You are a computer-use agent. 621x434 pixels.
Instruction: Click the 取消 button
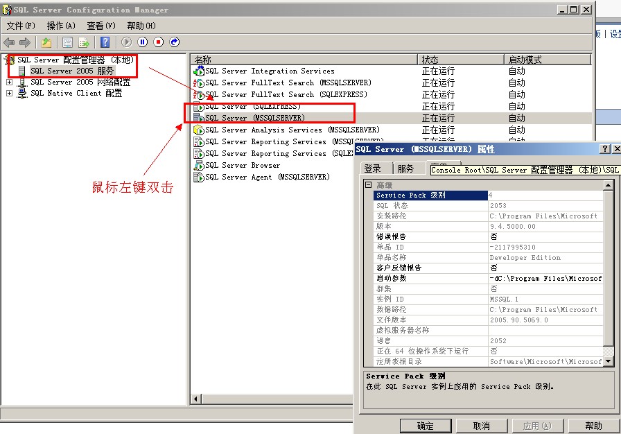[482, 426]
